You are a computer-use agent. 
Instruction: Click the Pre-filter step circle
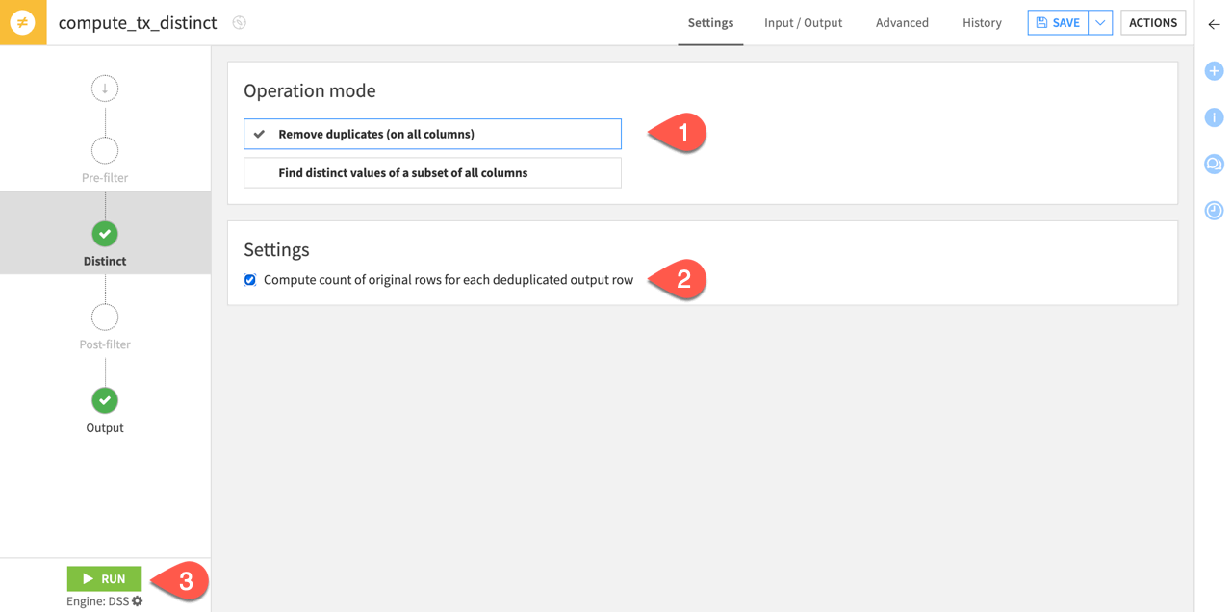104,149
